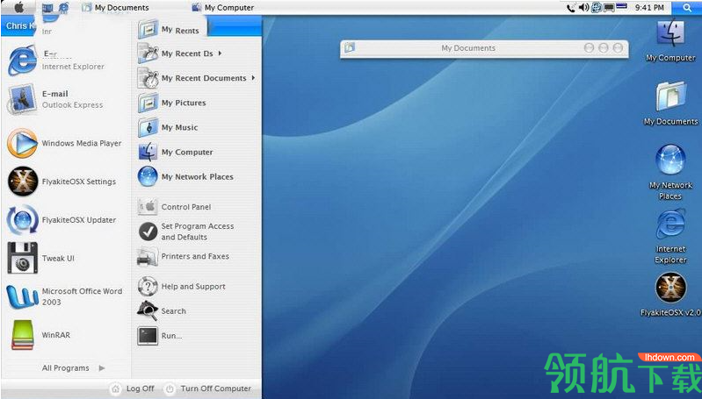Switch to My Documents taskbar item

[x=116, y=8]
